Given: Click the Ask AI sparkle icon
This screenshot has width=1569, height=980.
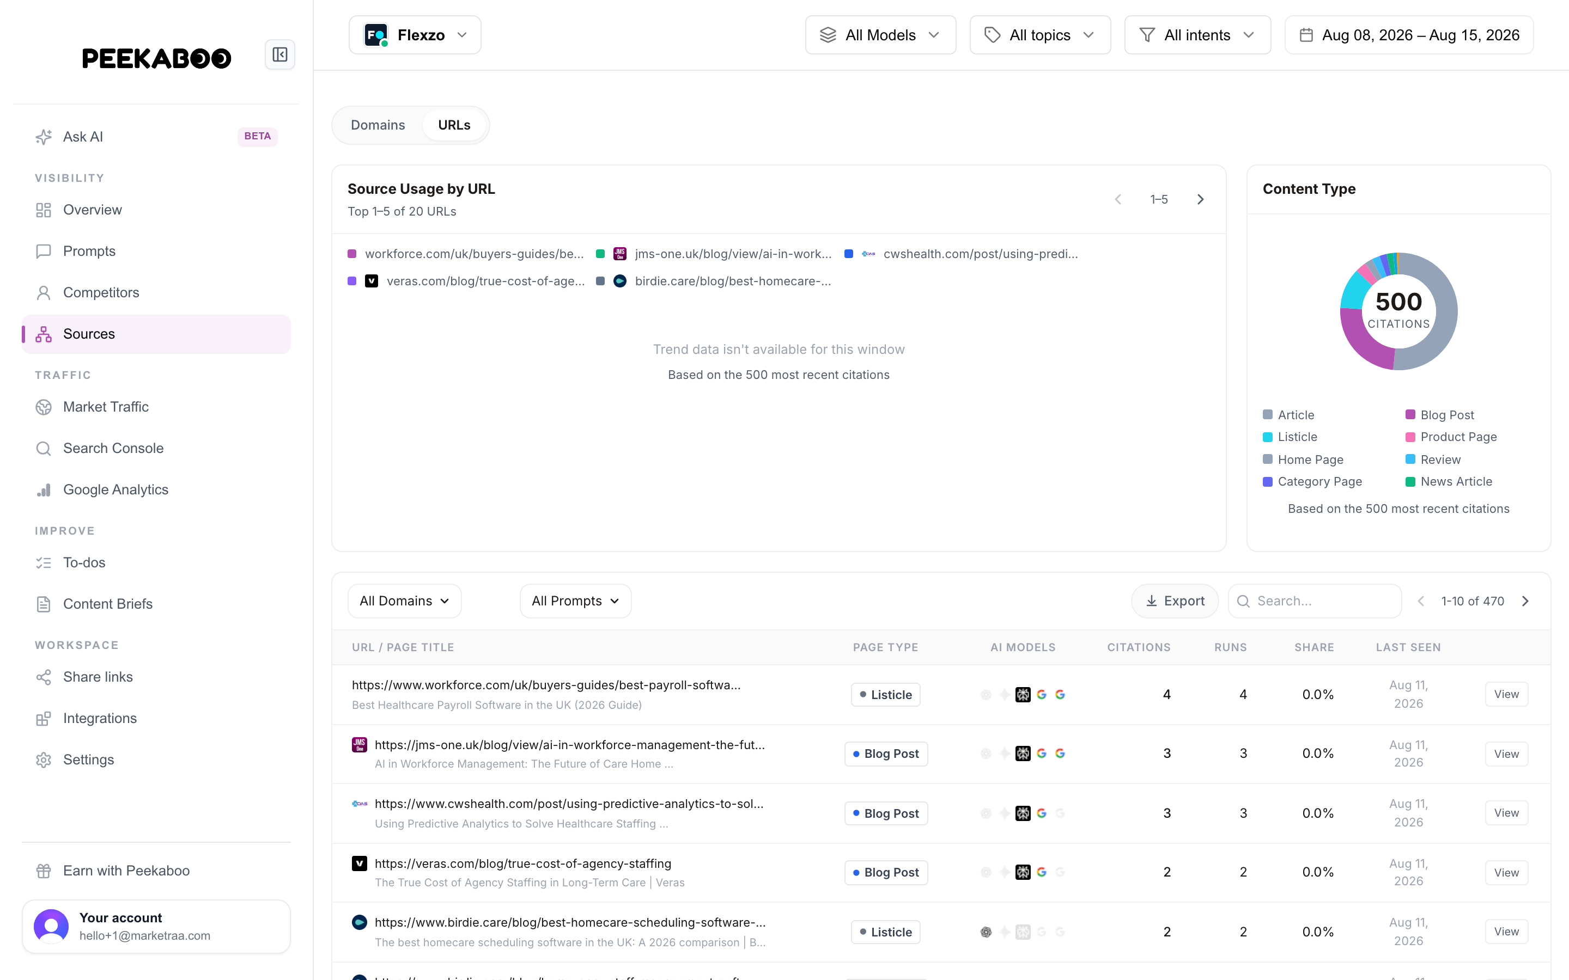Looking at the screenshot, I should 44,137.
